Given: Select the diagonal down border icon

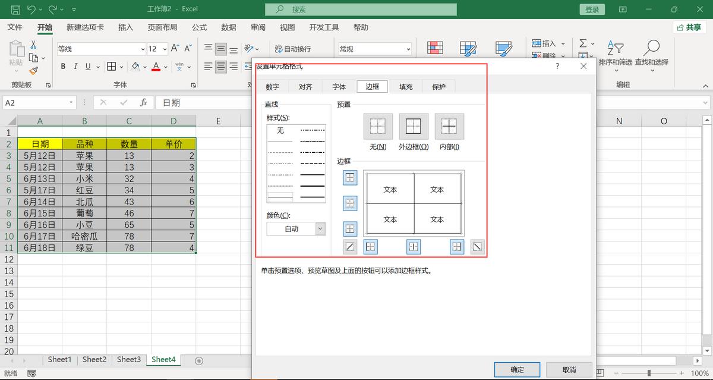Looking at the screenshot, I should 477,246.
